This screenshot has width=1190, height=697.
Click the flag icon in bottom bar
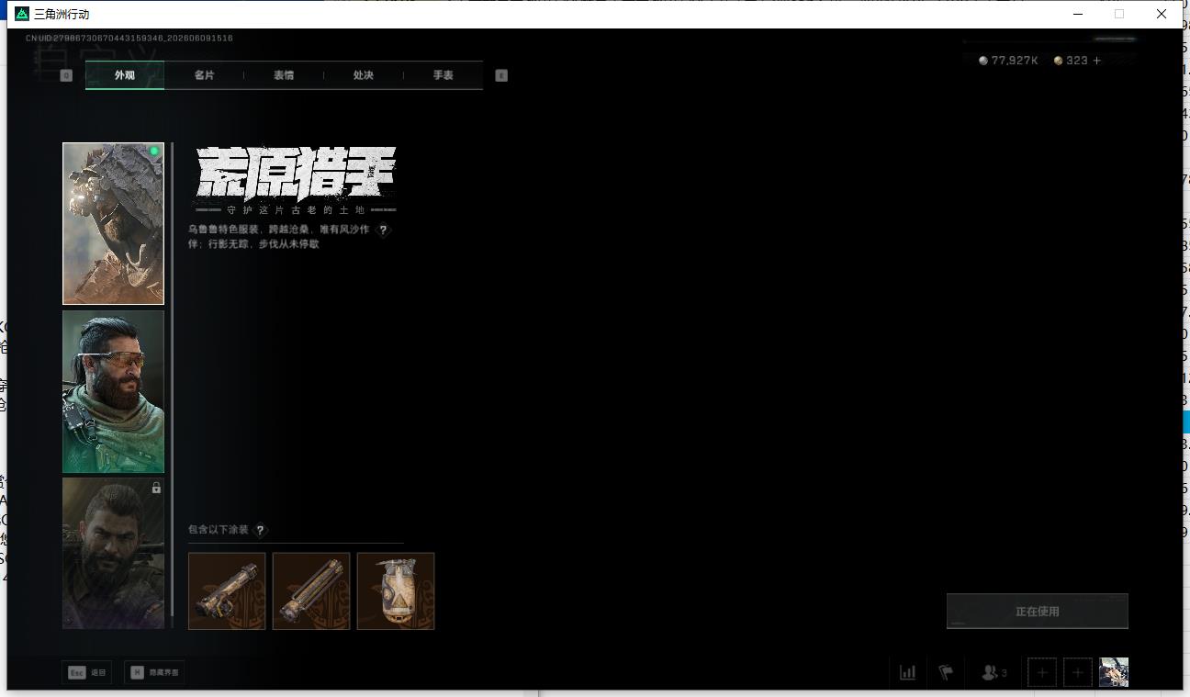[x=946, y=672]
